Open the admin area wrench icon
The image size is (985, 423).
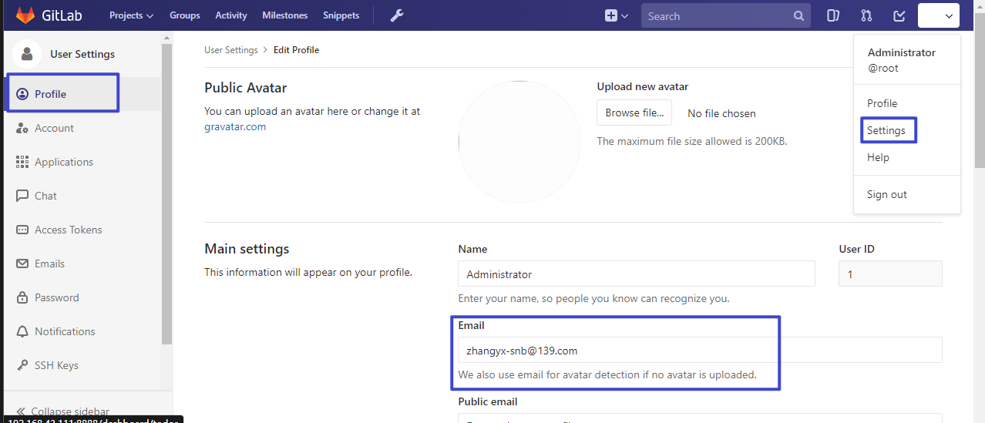point(397,15)
